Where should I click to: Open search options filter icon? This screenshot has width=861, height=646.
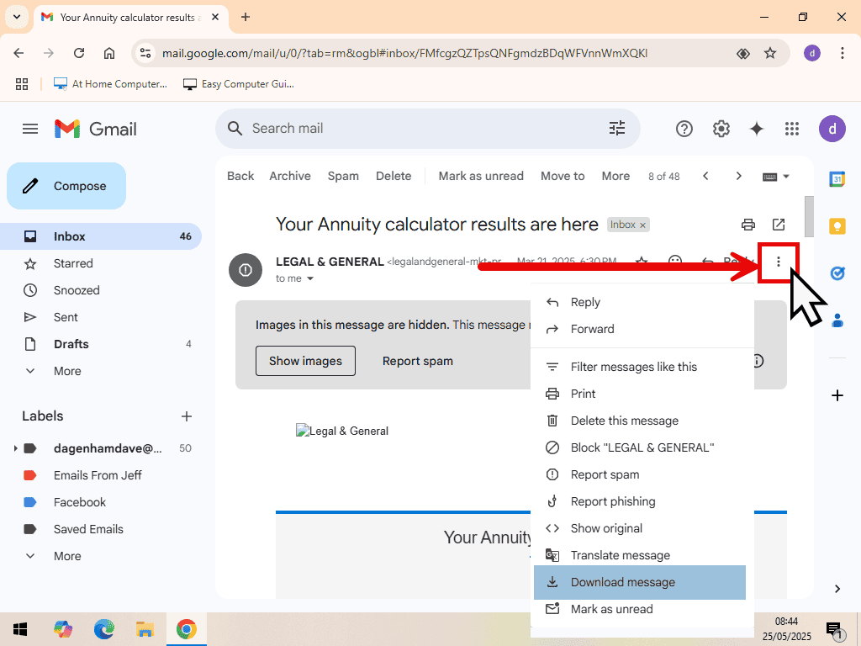(x=617, y=128)
